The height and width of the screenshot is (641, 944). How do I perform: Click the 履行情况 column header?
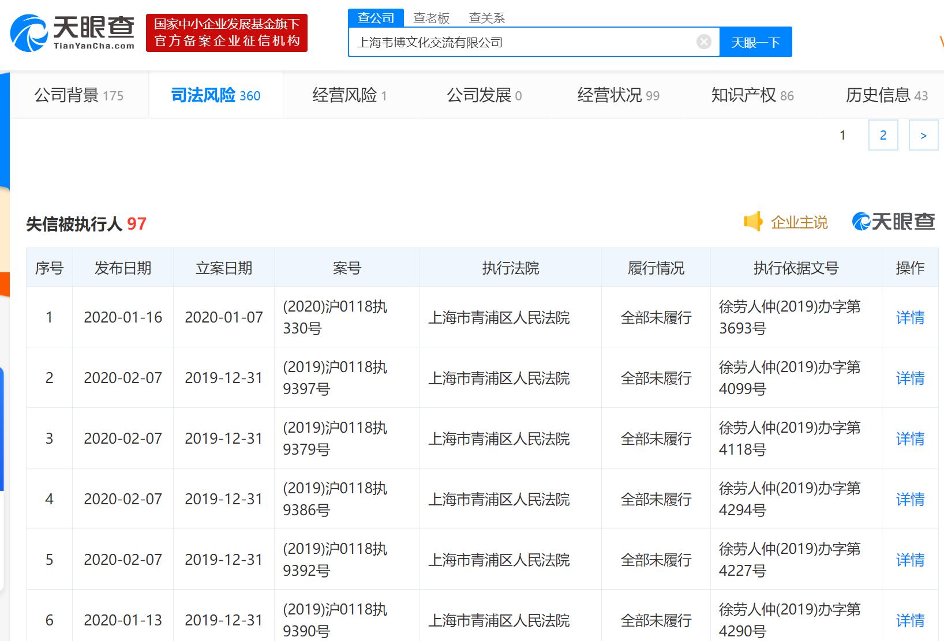click(656, 268)
